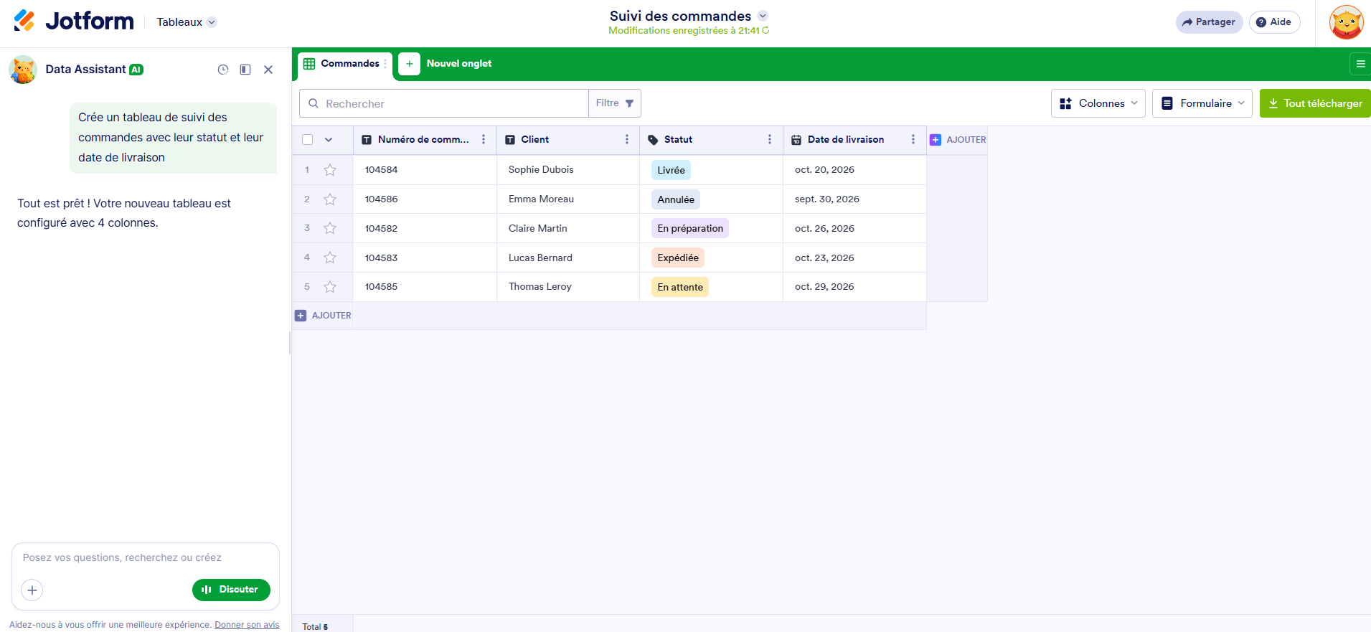Close the Data Assistant panel
This screenshot has width=1371, height=632.
(x=268, y=70)
